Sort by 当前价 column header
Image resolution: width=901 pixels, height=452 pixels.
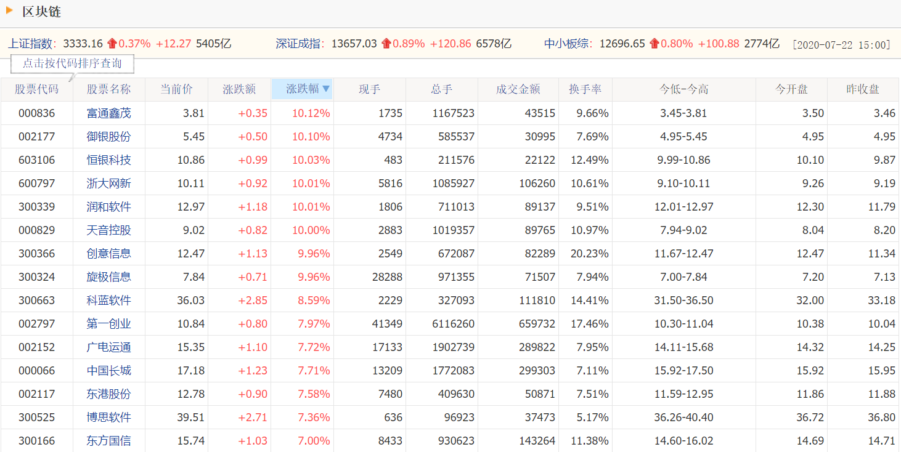point(177,89)
